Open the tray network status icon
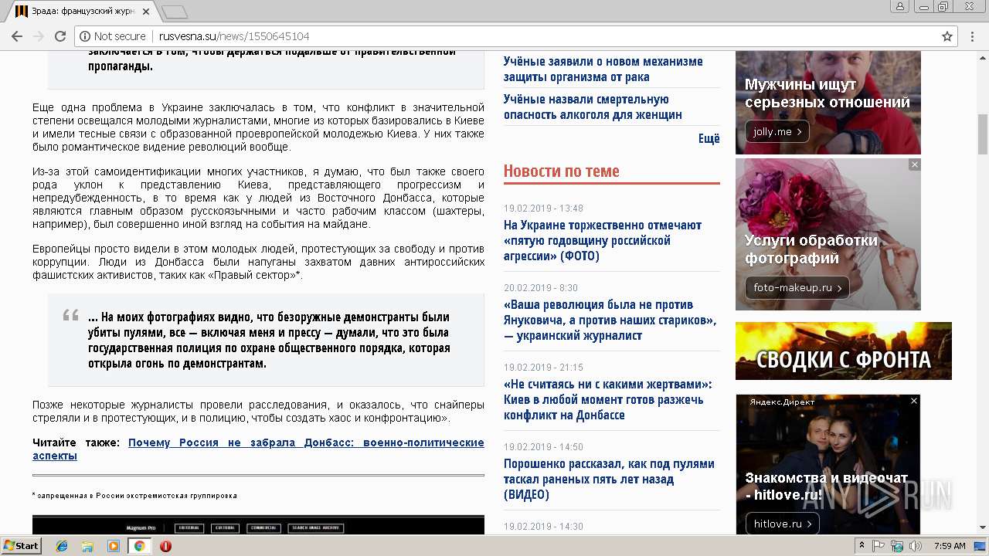Screen dimensions: 989x556 point(897,546)
